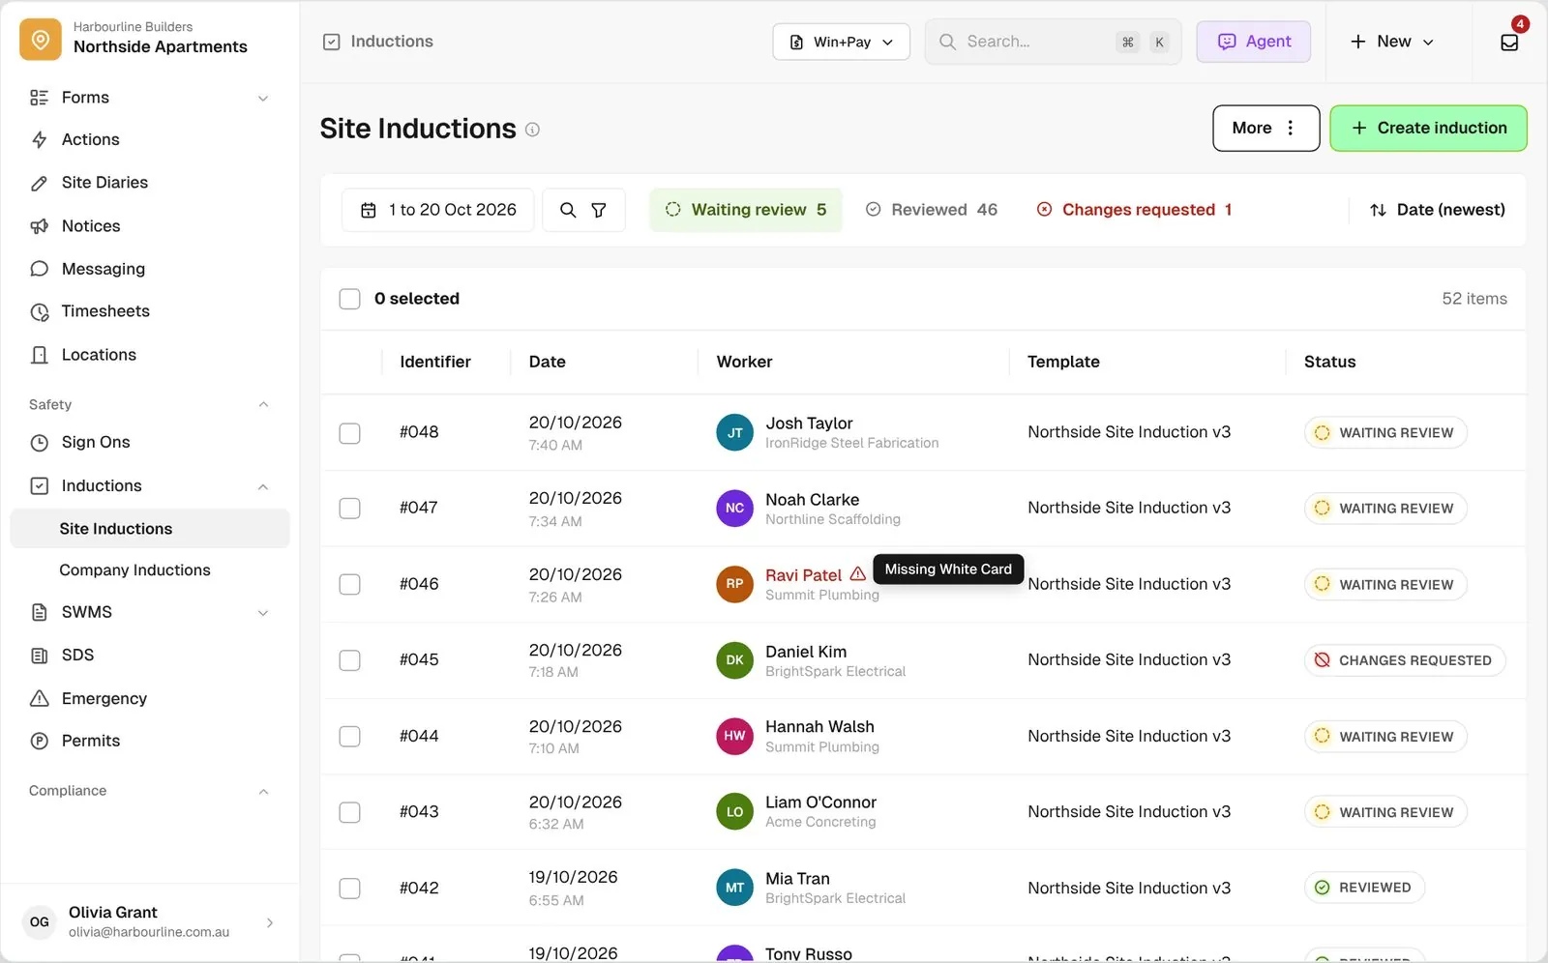Select the Changes requested tab
The image size is (1548, 963).
[1134, 210]
